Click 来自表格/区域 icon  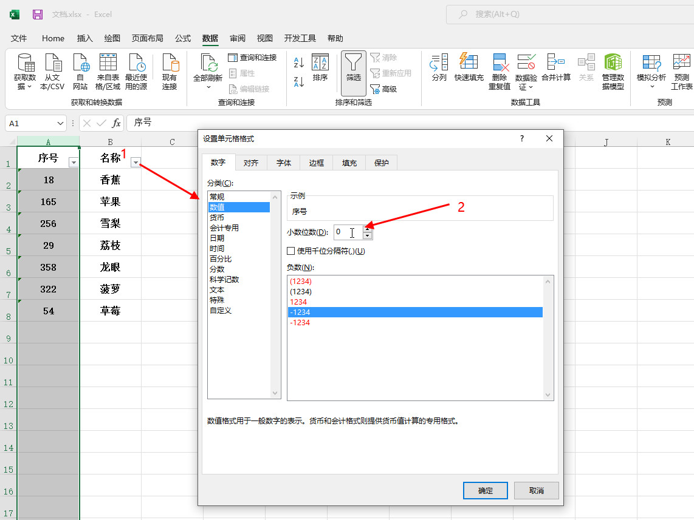tap(108, 62)
